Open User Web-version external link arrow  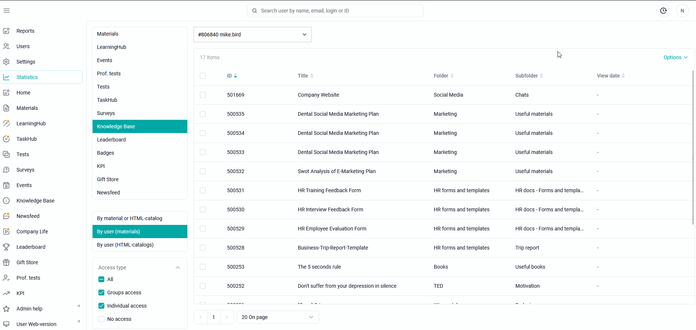click(x=78, y=322)
